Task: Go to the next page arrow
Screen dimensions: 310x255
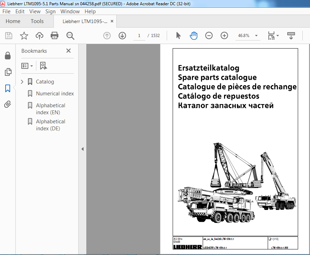Action: (122, 36)
